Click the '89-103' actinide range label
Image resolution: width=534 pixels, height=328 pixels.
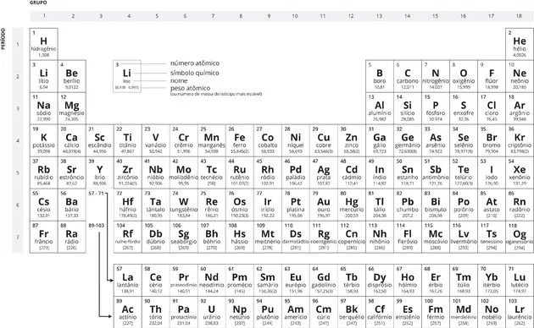click(96, 226)
